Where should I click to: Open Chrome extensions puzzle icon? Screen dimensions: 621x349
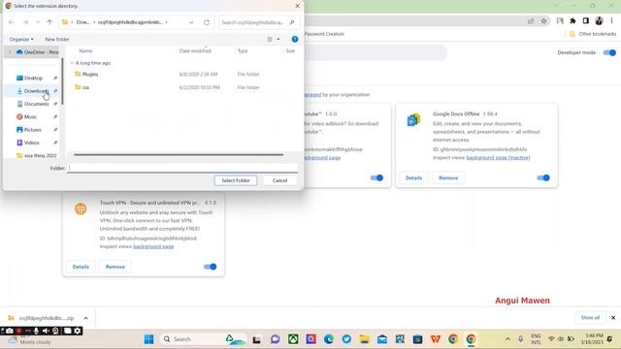pyautogui.click(x=572, y=21)
